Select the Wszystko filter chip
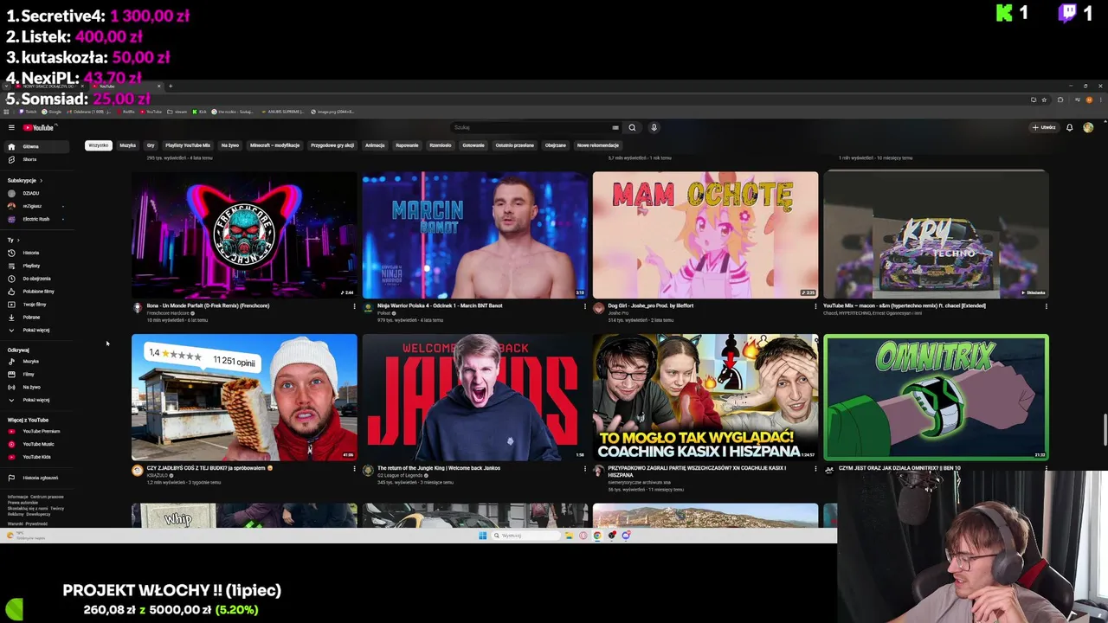Image resolution: width=1108 pixels, height=623 pixels. pyautogui.click(x=99, y=145)
